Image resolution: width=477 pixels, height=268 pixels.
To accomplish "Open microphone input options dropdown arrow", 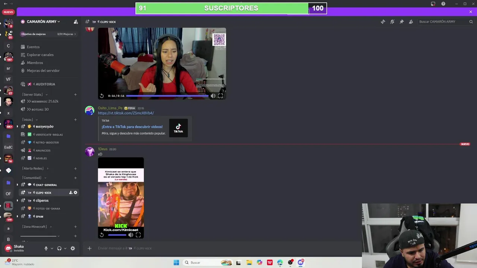I will coord(52,248).
